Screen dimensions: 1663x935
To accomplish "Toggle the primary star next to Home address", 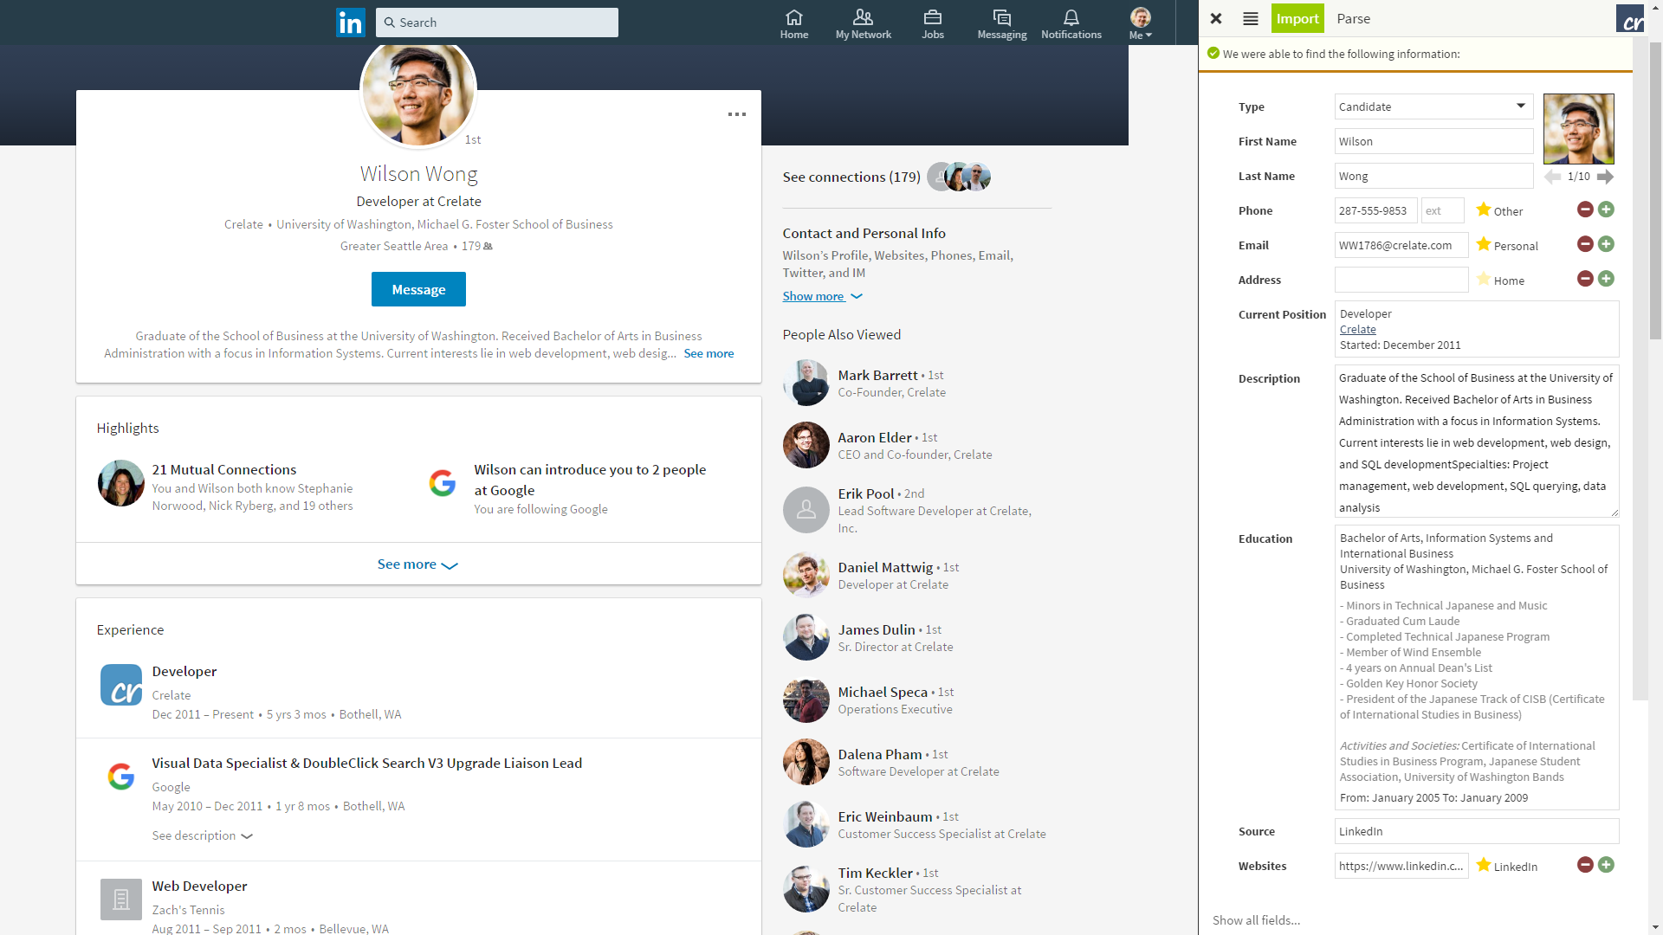I will pyautogui.click(x=1484, y=280).
